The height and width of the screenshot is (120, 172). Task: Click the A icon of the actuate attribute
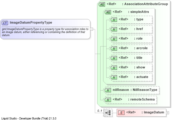(x=114, y=77)
